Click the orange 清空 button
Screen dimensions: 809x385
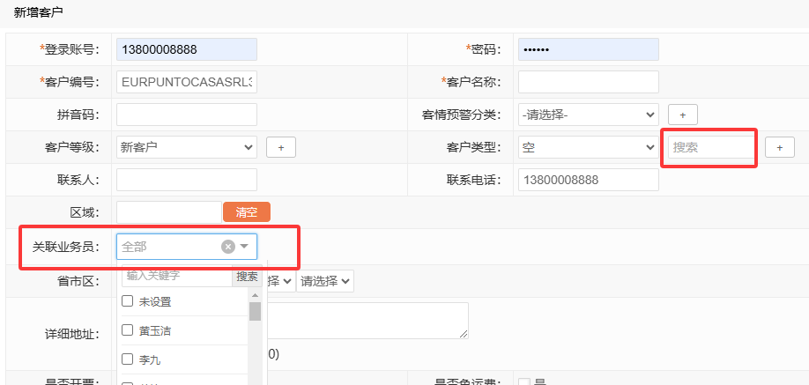click(x=247, y=212)
